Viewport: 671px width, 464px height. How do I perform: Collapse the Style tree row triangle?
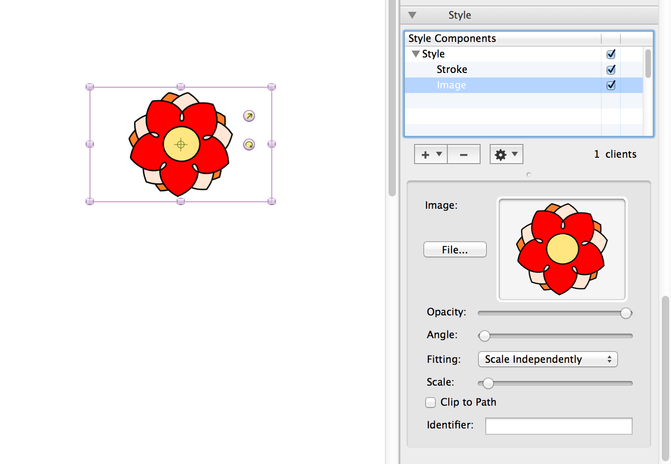(415, 54)
